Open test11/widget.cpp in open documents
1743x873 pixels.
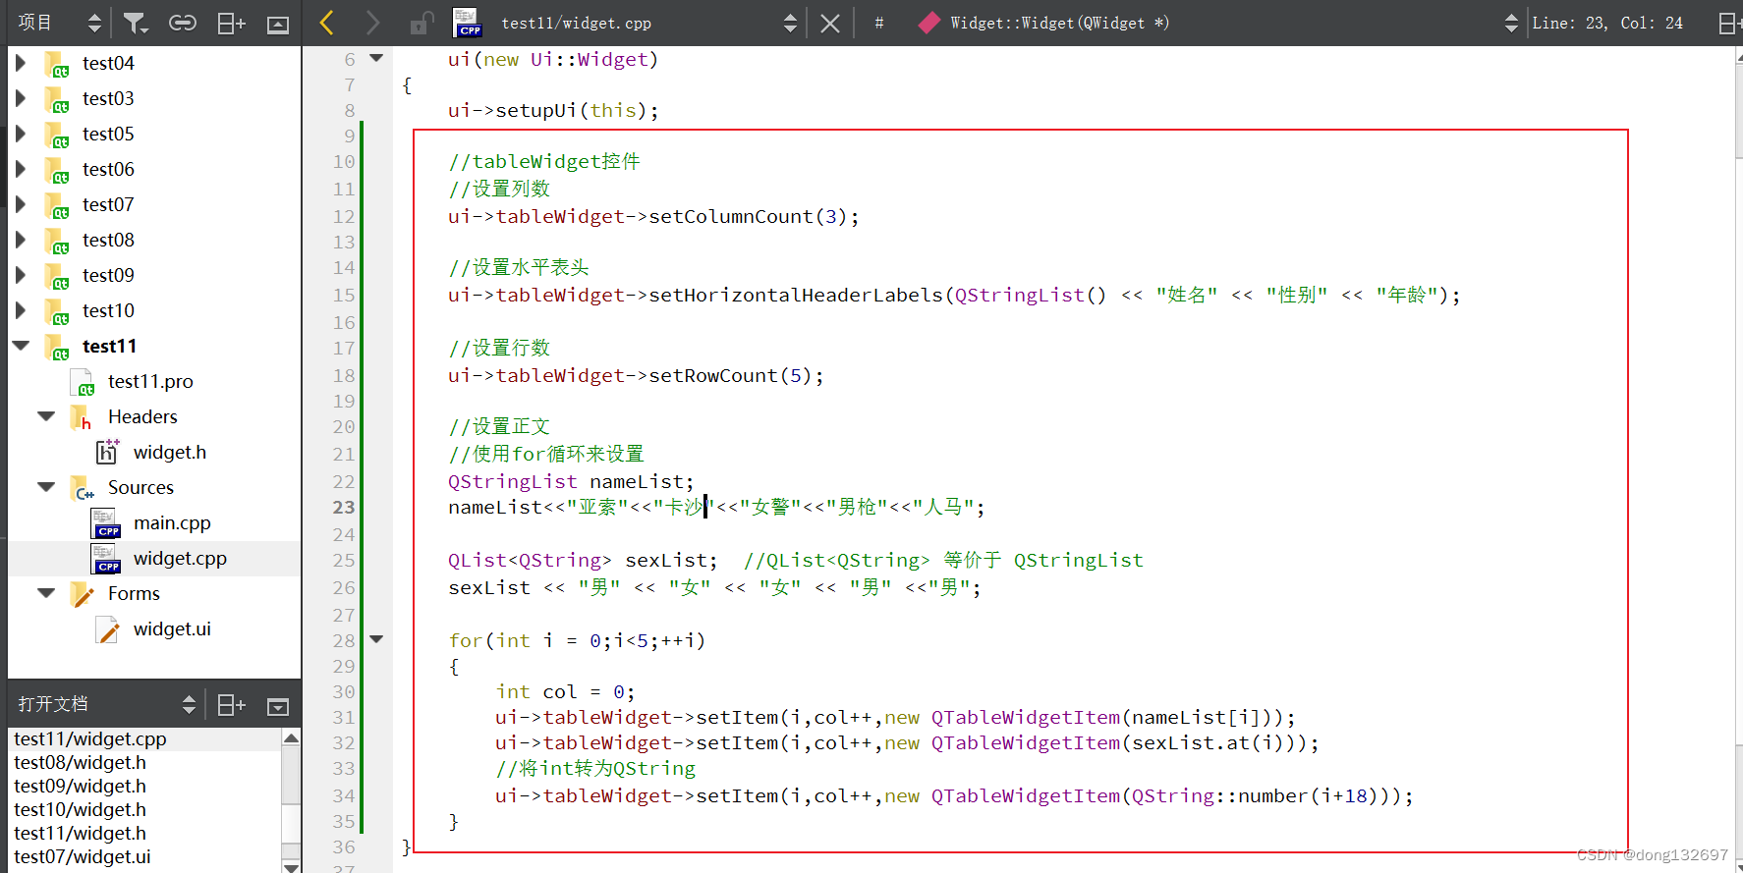[x=90, y=738]
